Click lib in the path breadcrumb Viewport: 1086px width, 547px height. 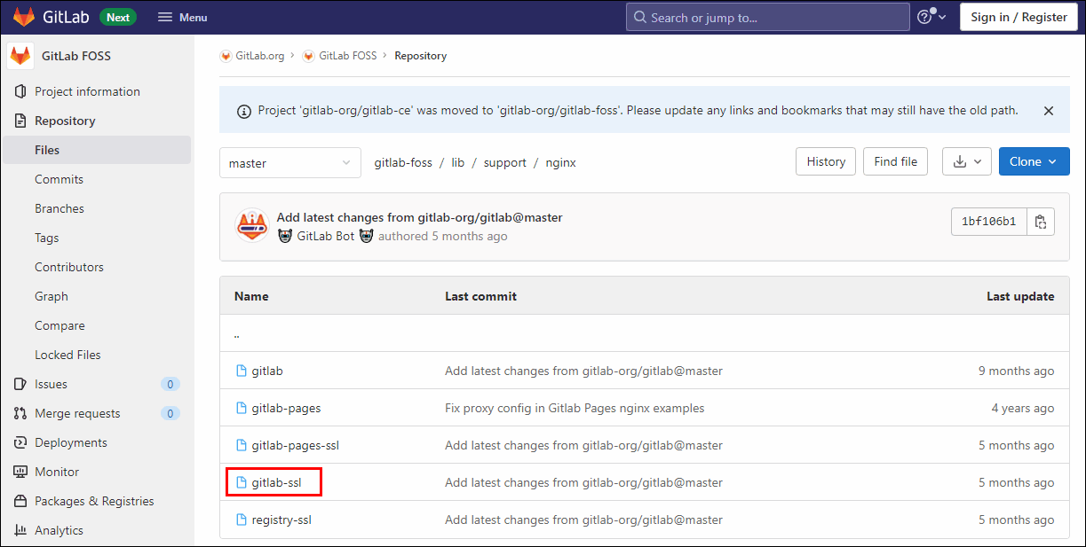(x=458, y=162)
